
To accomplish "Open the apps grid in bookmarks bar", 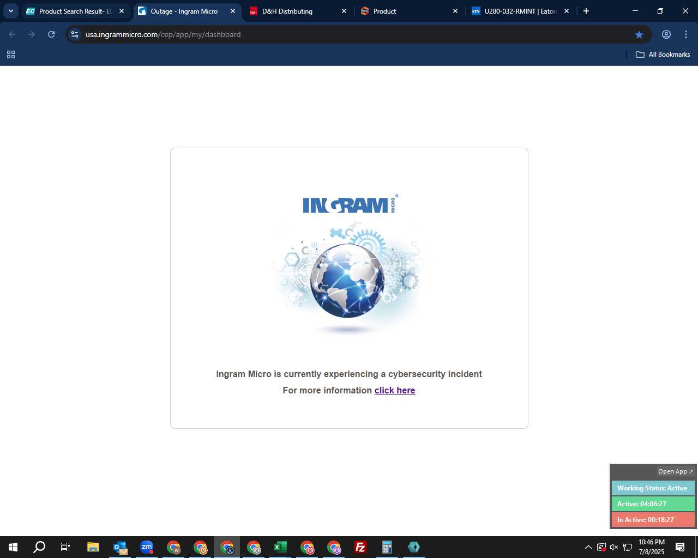I will (11, 54).
